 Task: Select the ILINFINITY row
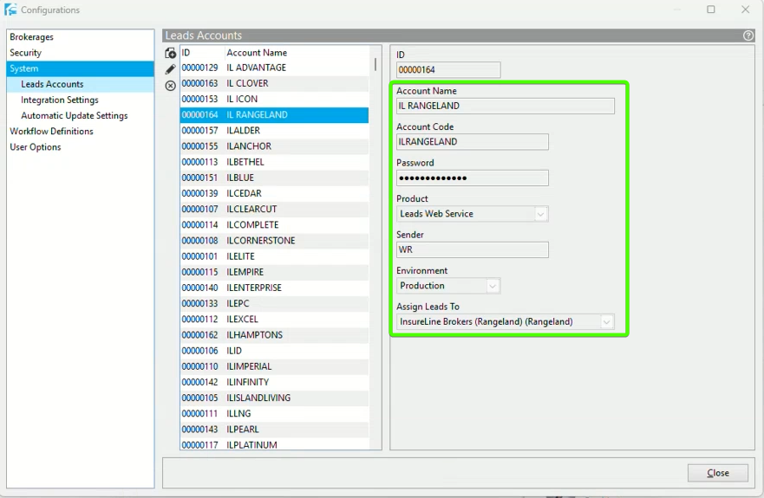(x=274, y=382)
